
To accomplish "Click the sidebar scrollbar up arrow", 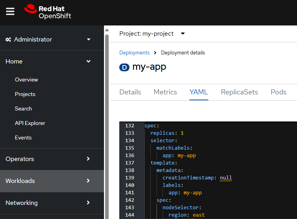I will pos(107,30).
